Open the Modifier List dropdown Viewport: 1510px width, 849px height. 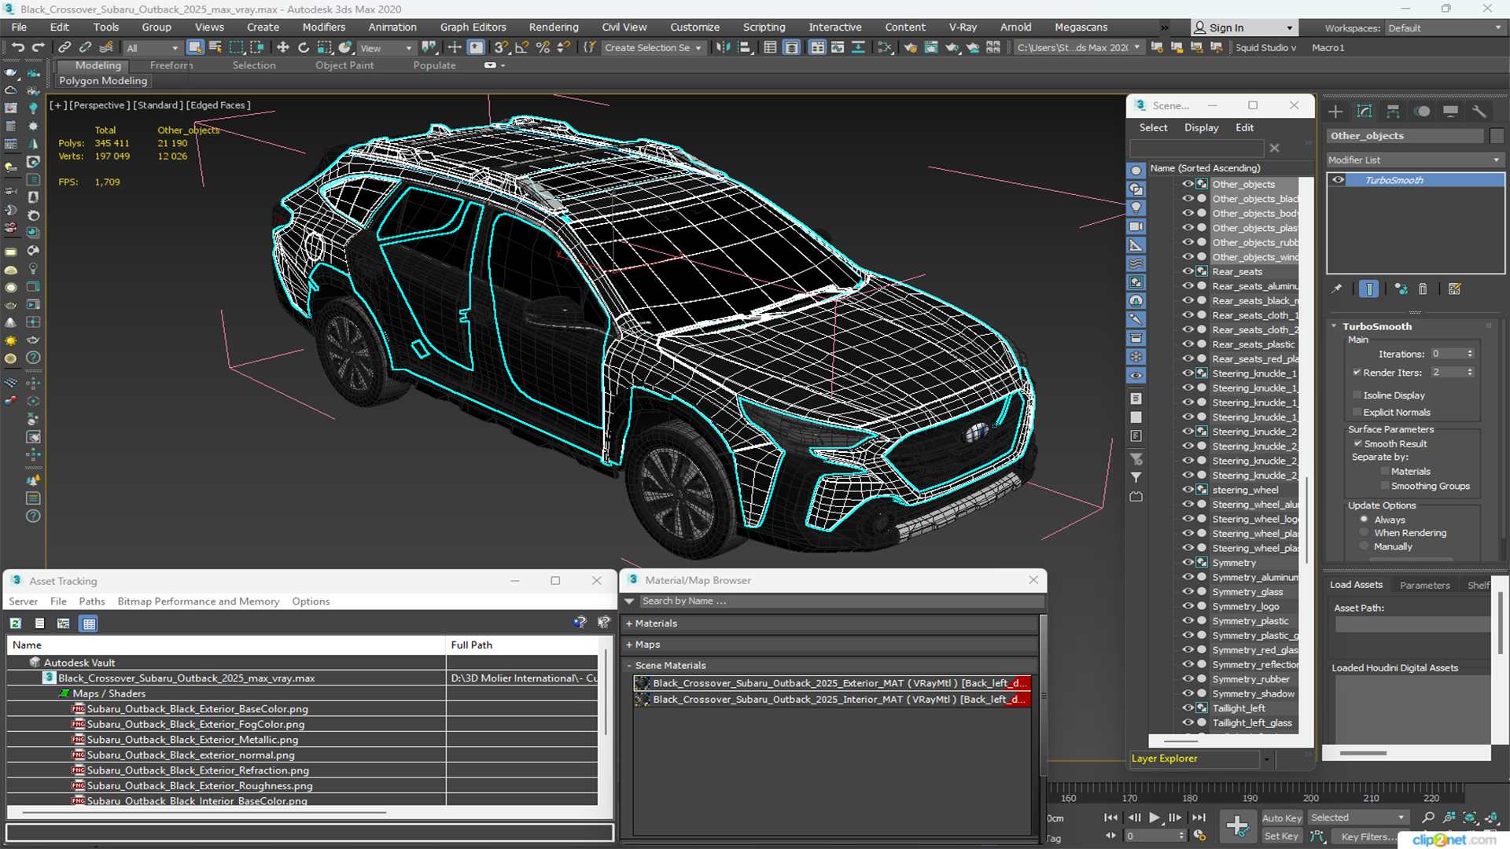tap(1415, 160)
